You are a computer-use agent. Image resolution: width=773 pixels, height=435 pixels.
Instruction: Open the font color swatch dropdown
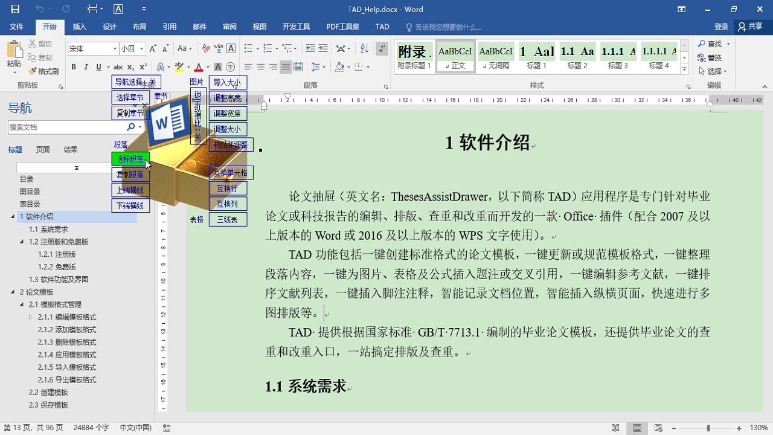pos(207,67)
